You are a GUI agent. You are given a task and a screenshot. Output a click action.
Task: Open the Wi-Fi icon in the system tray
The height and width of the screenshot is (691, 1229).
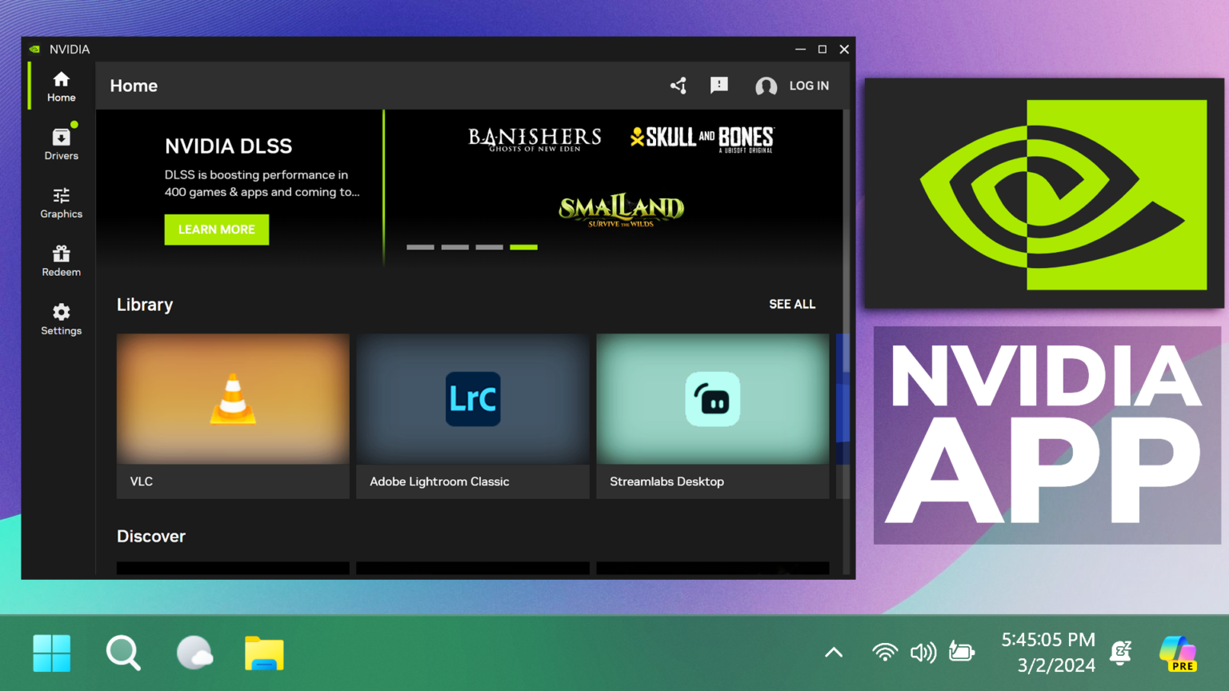pos(884,653)
